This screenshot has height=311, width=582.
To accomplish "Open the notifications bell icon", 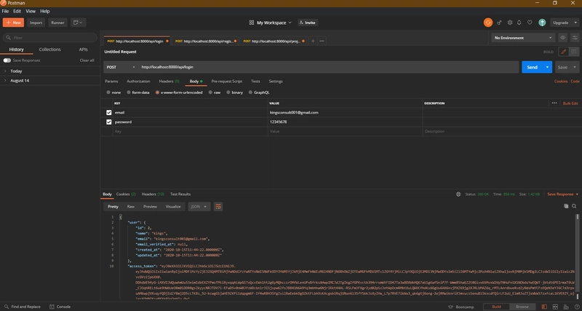I will [519, 23].
